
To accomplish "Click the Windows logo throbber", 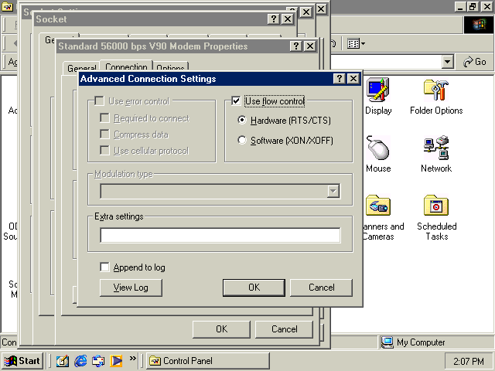I will point(480,25).
